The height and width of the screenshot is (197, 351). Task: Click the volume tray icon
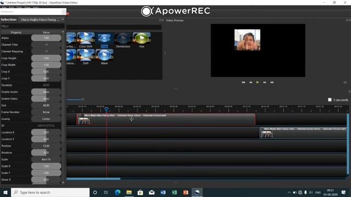[311, 192]
